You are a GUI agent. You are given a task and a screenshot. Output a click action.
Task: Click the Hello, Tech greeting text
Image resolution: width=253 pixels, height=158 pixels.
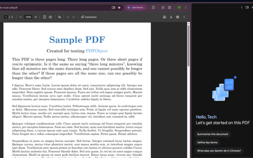coord(206,117)
